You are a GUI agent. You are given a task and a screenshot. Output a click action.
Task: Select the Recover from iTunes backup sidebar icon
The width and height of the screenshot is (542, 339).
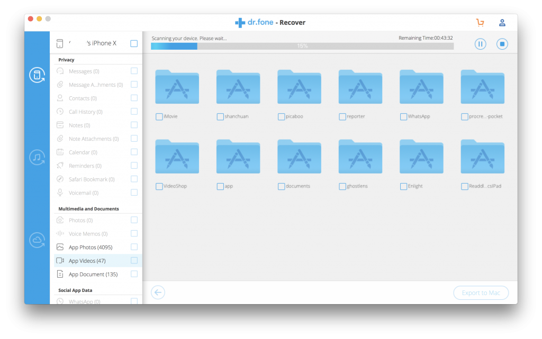[x=37, y=158]
